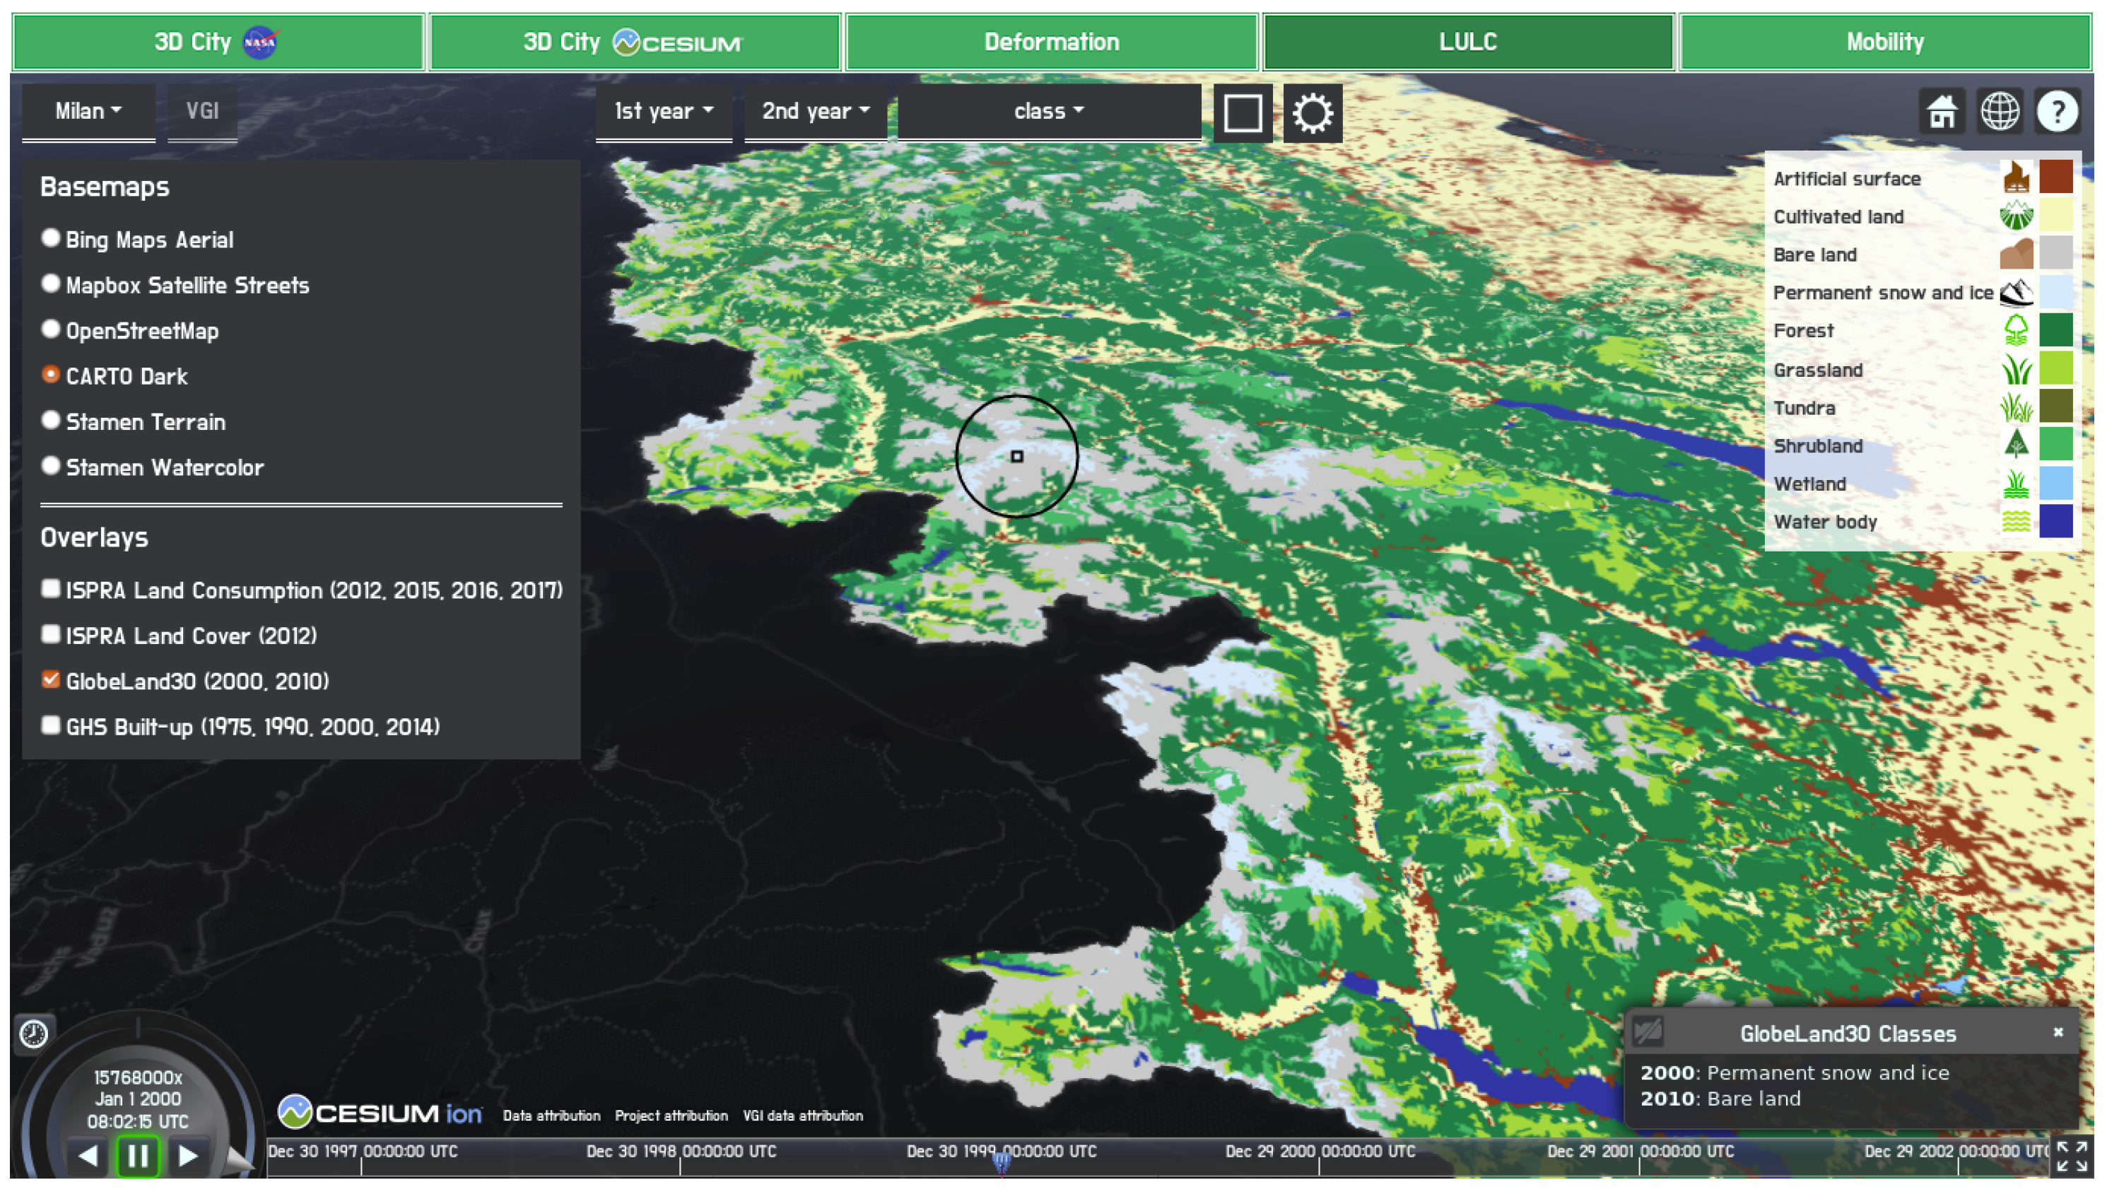This screenshot has width=2107, height=1192.
Task: Click the settings gear icon
Action: (1312, 113)
